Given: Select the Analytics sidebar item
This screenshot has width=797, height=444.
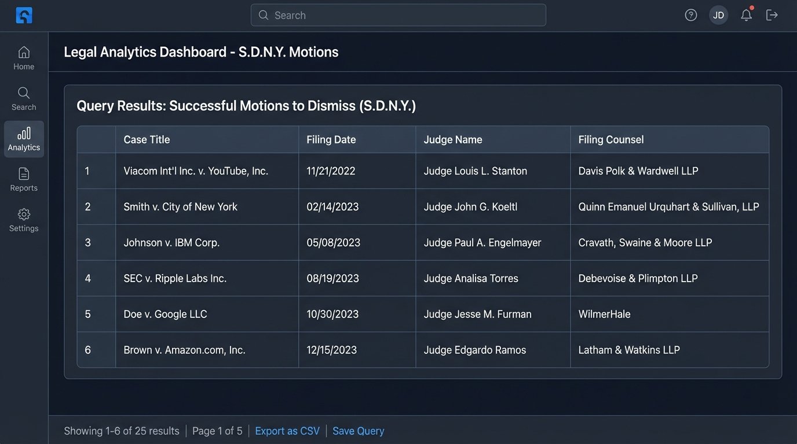Looking at the screenshot, I should 24,139.
